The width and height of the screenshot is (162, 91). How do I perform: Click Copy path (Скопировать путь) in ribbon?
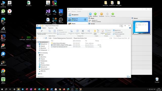click(x=62, y=32)
